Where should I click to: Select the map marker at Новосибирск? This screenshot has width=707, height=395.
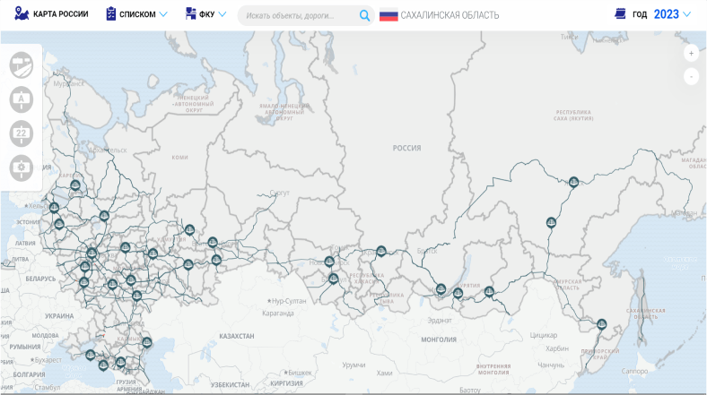coord(329,262)
